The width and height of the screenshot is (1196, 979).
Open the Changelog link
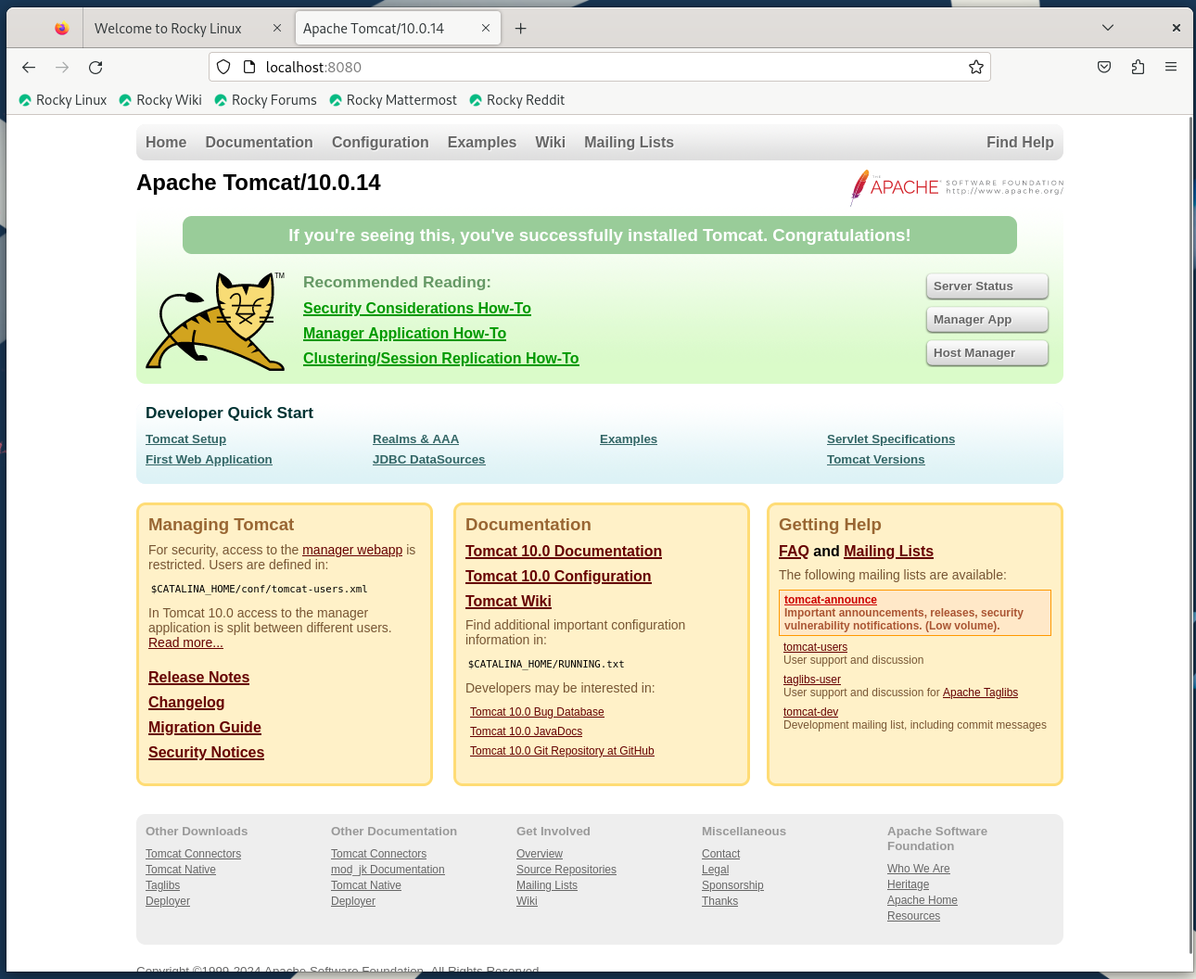[186, 703]
